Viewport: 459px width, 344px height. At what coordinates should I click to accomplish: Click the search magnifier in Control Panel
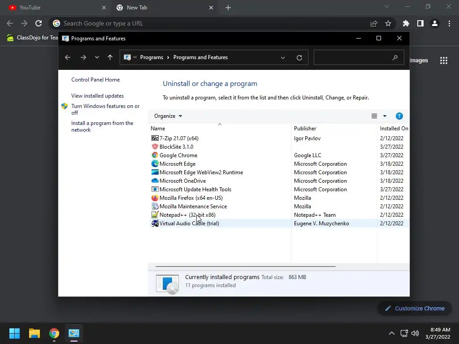[395, 57]
